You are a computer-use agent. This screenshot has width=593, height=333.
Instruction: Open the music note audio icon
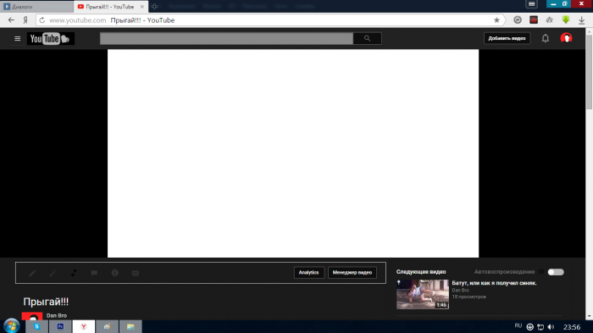[74, 273]
